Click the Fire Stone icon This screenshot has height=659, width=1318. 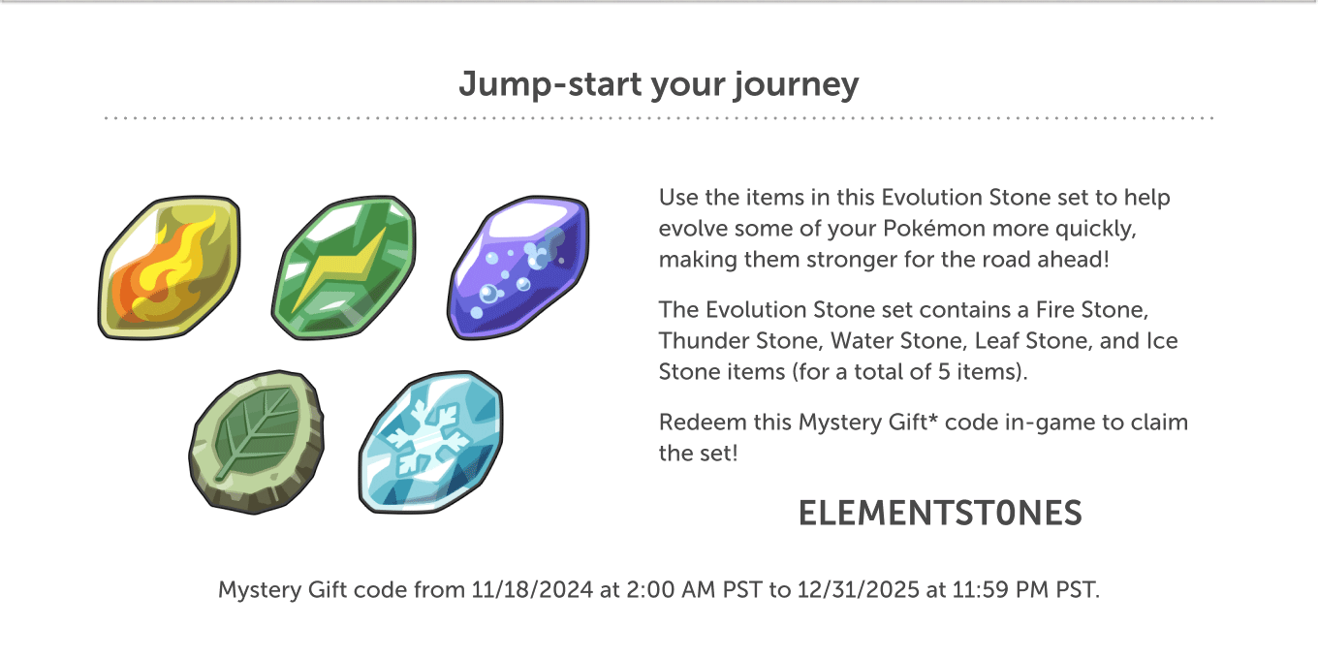coord(170,268)
